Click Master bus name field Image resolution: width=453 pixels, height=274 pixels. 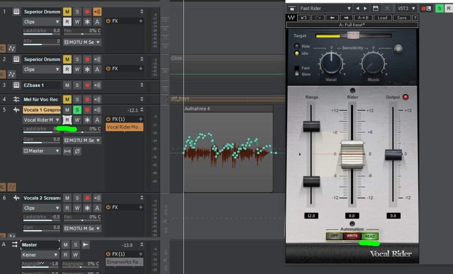40,245
